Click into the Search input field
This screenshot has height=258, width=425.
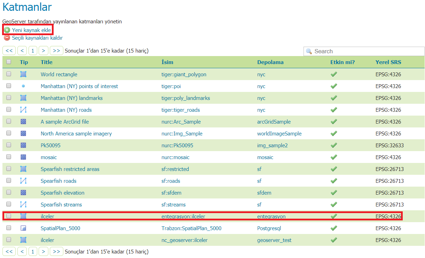pos(364,51)
